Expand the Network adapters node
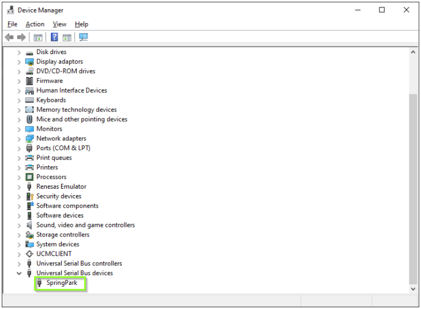Screen dimensions: 421x309 (x=19, y=139)
